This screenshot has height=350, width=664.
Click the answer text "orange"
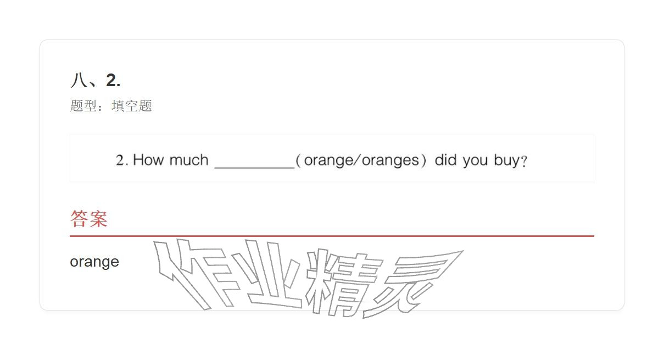[x=94, y=262]
